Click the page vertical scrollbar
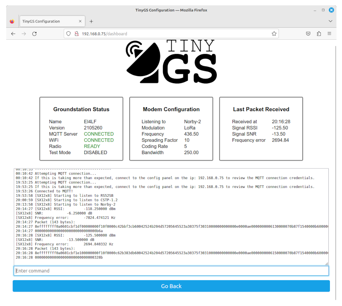The image size is (342, 306). 335,172
